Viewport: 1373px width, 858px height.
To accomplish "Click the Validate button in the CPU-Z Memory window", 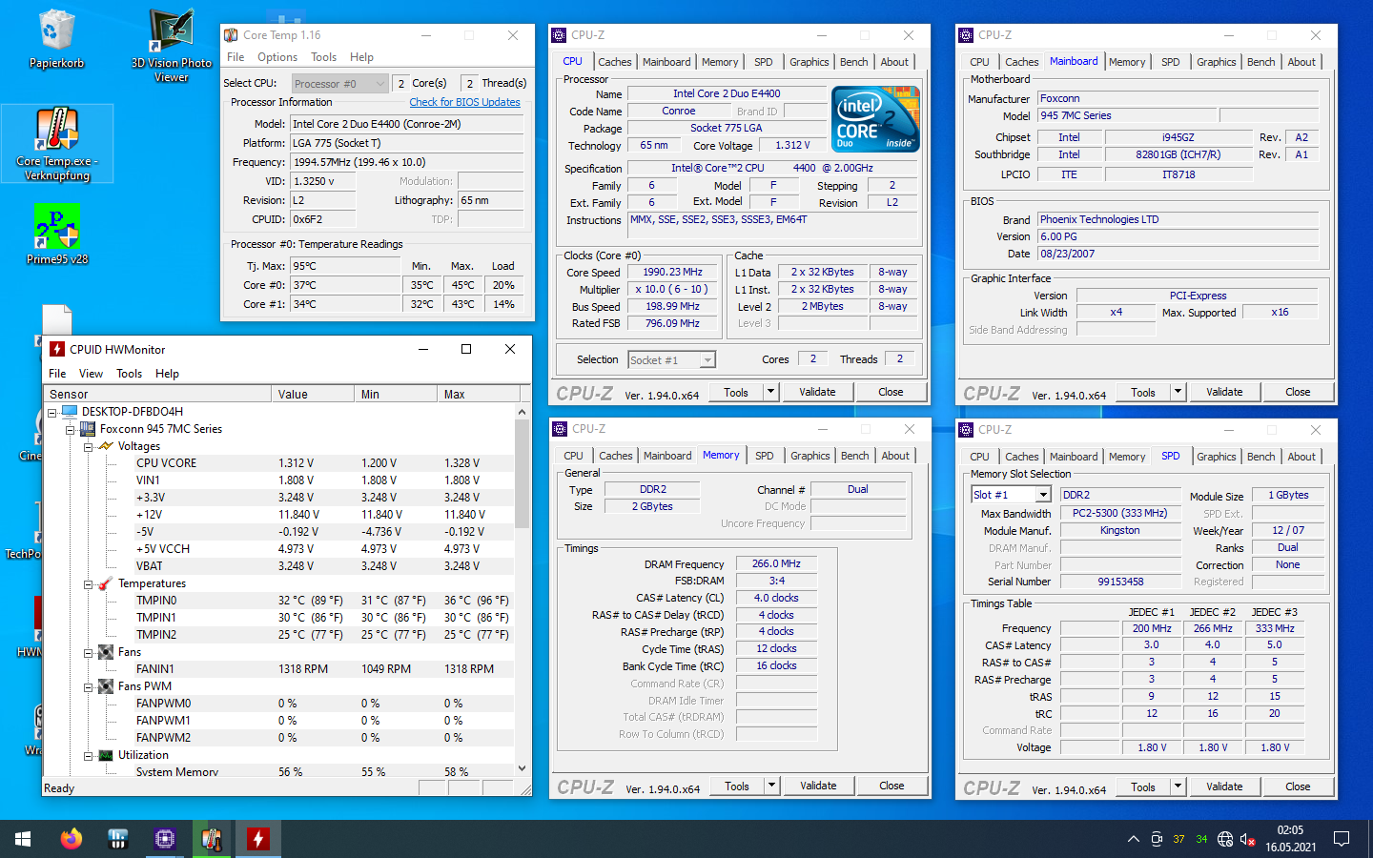I will click(818, 786).
